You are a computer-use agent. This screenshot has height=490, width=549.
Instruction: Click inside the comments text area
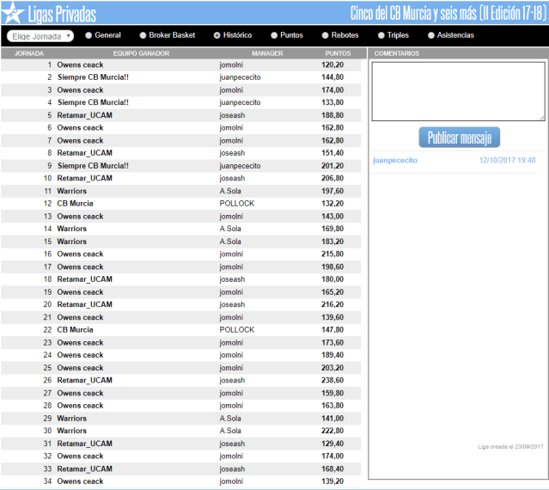(x=457, y=91)
